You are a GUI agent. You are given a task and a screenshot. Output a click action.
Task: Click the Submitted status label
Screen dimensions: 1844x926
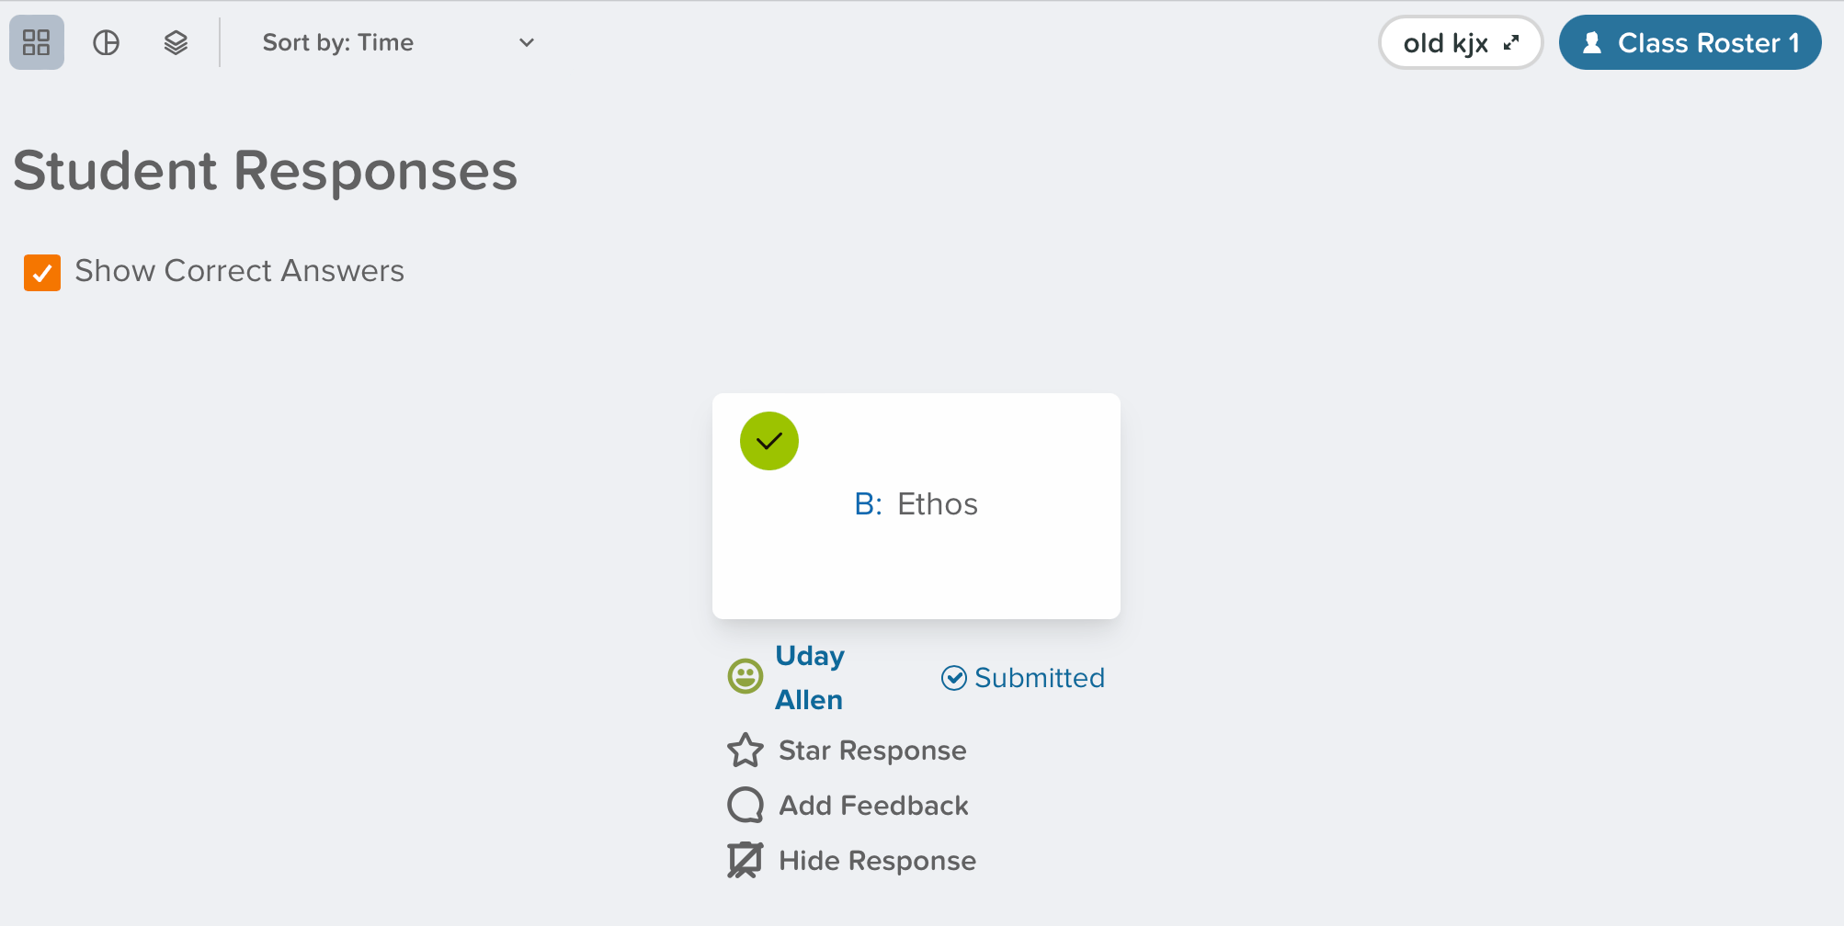pyautogui.click(x=1040, y=678)
